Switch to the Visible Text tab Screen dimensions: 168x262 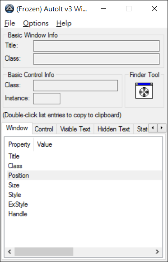tap(75, 129)
